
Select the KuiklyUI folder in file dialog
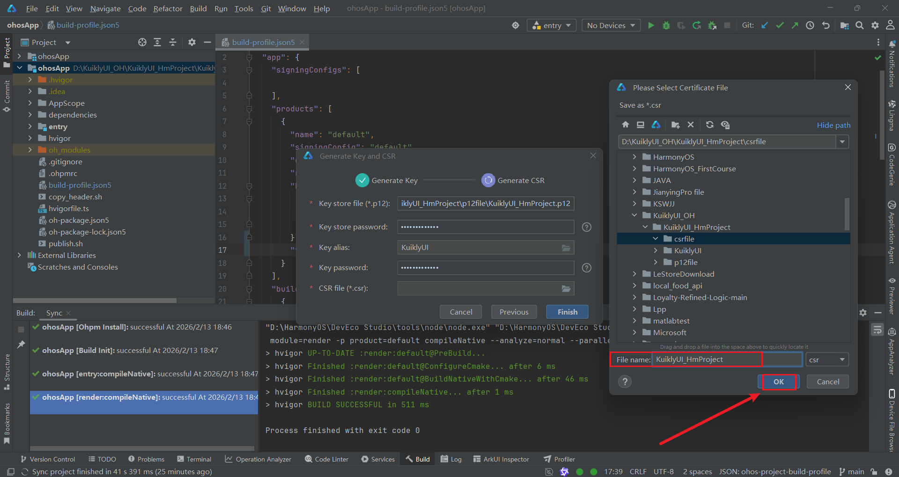(x=687, y=250)
